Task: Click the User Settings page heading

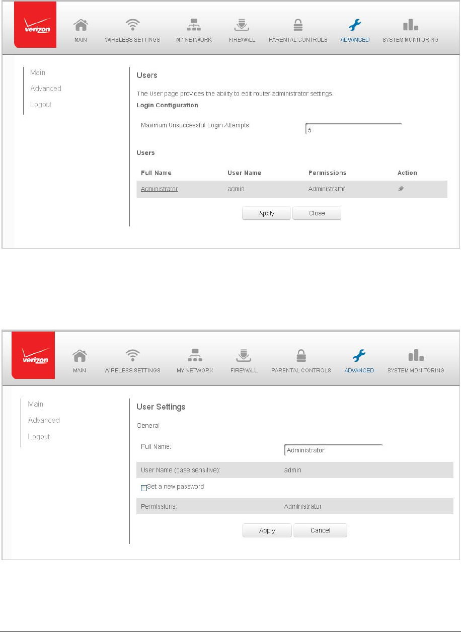Action: tap(161, 407)
